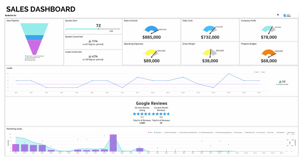The width and height of the screenshot is (303, 159).
Task: Click the All time Review rating stars
Action: (x=142, y=114)
